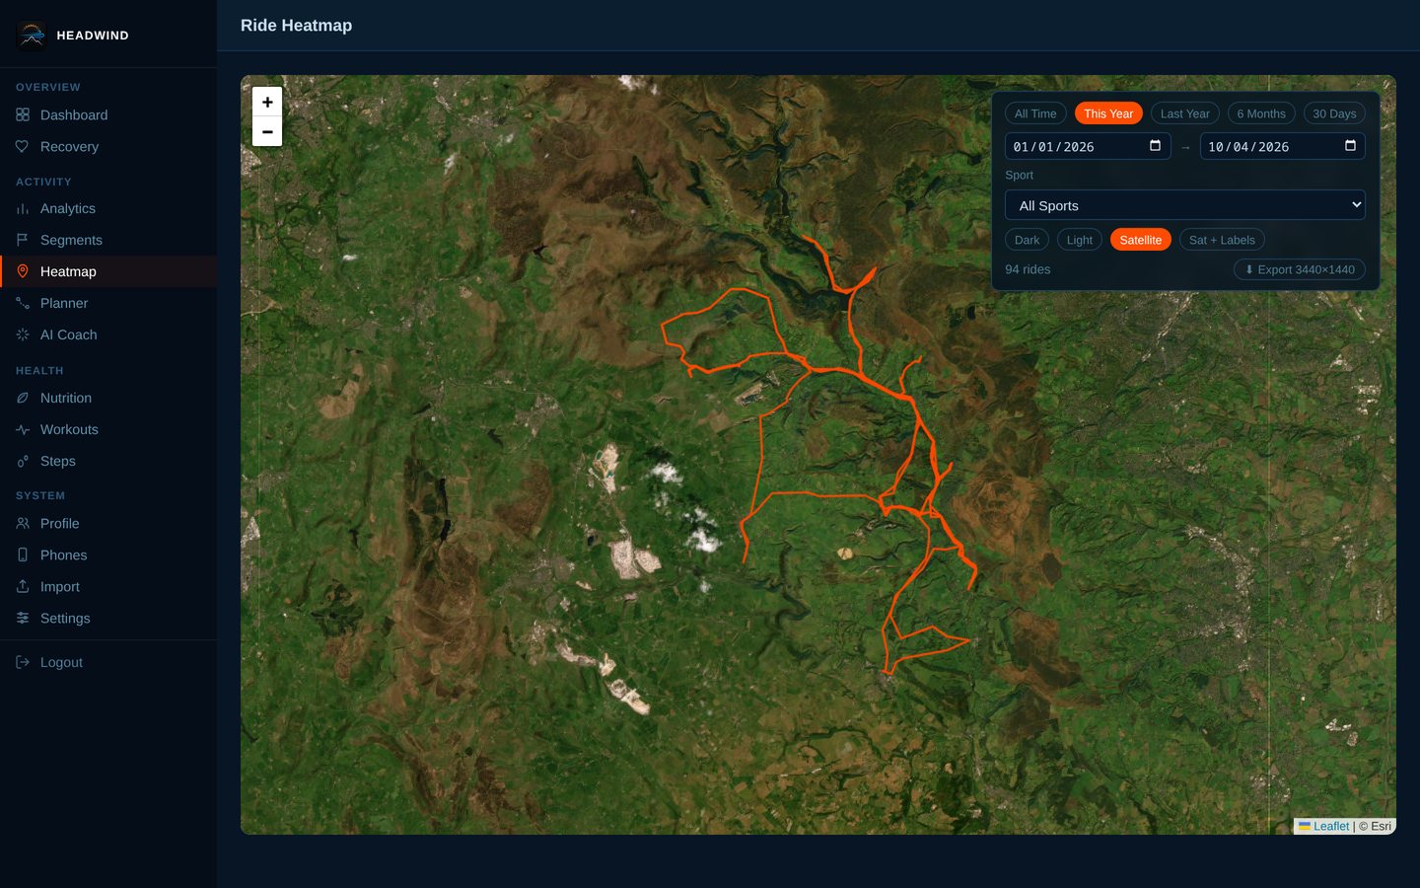The height and width of the screenshot is (888, 1420).
Task: Click the Profile people icon
Action: click(23, 524)
